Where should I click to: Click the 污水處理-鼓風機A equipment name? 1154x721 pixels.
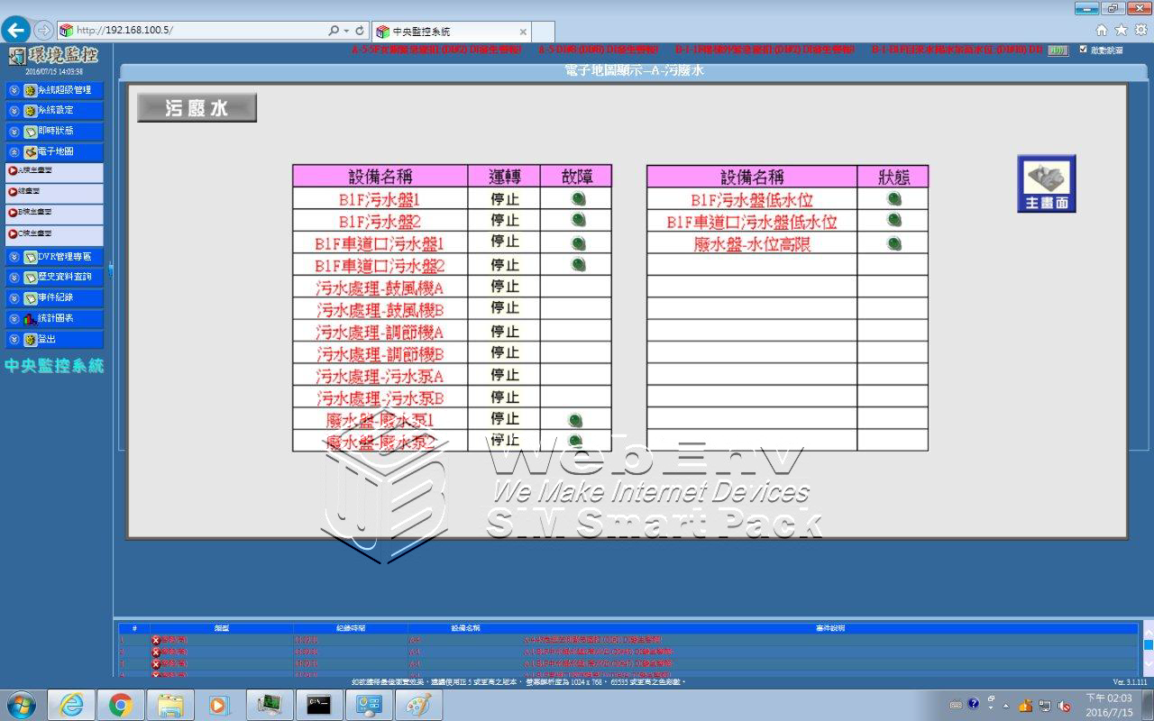pos(380,287)
